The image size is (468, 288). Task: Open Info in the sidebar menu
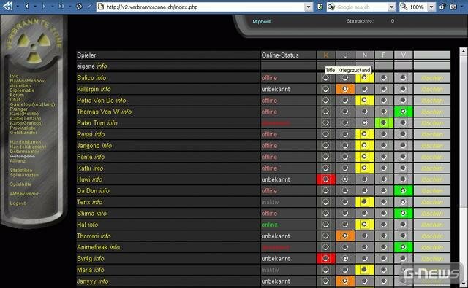(14, 76)
